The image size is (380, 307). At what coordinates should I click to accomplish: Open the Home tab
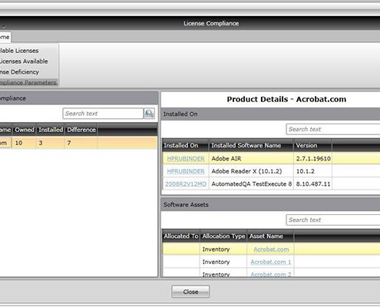tap(5, 37)
